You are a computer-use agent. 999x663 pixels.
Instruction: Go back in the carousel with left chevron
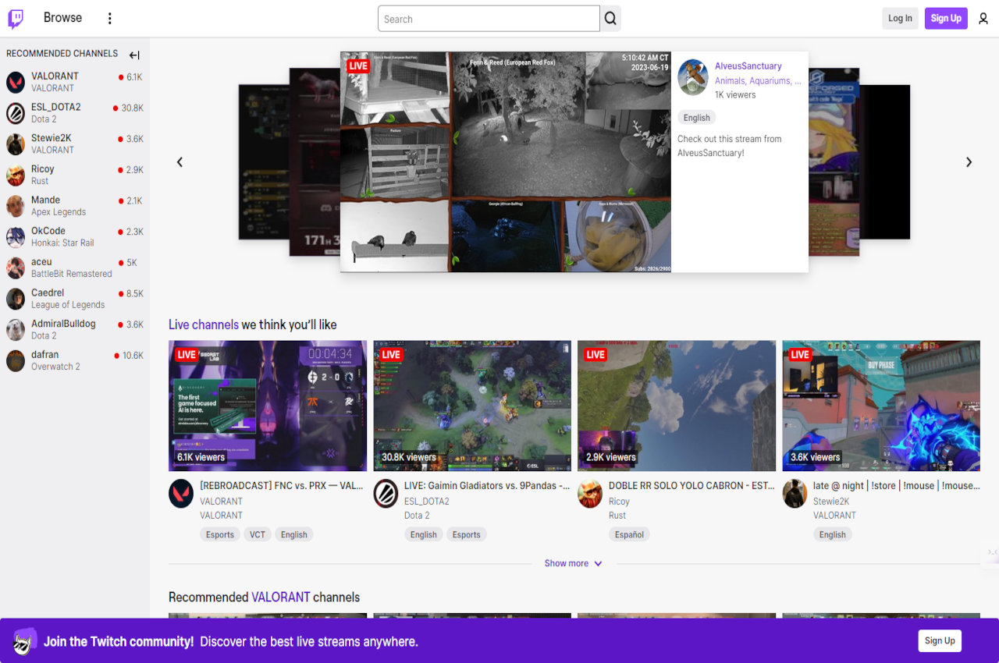pyautogui.click(x=180, y=161)
